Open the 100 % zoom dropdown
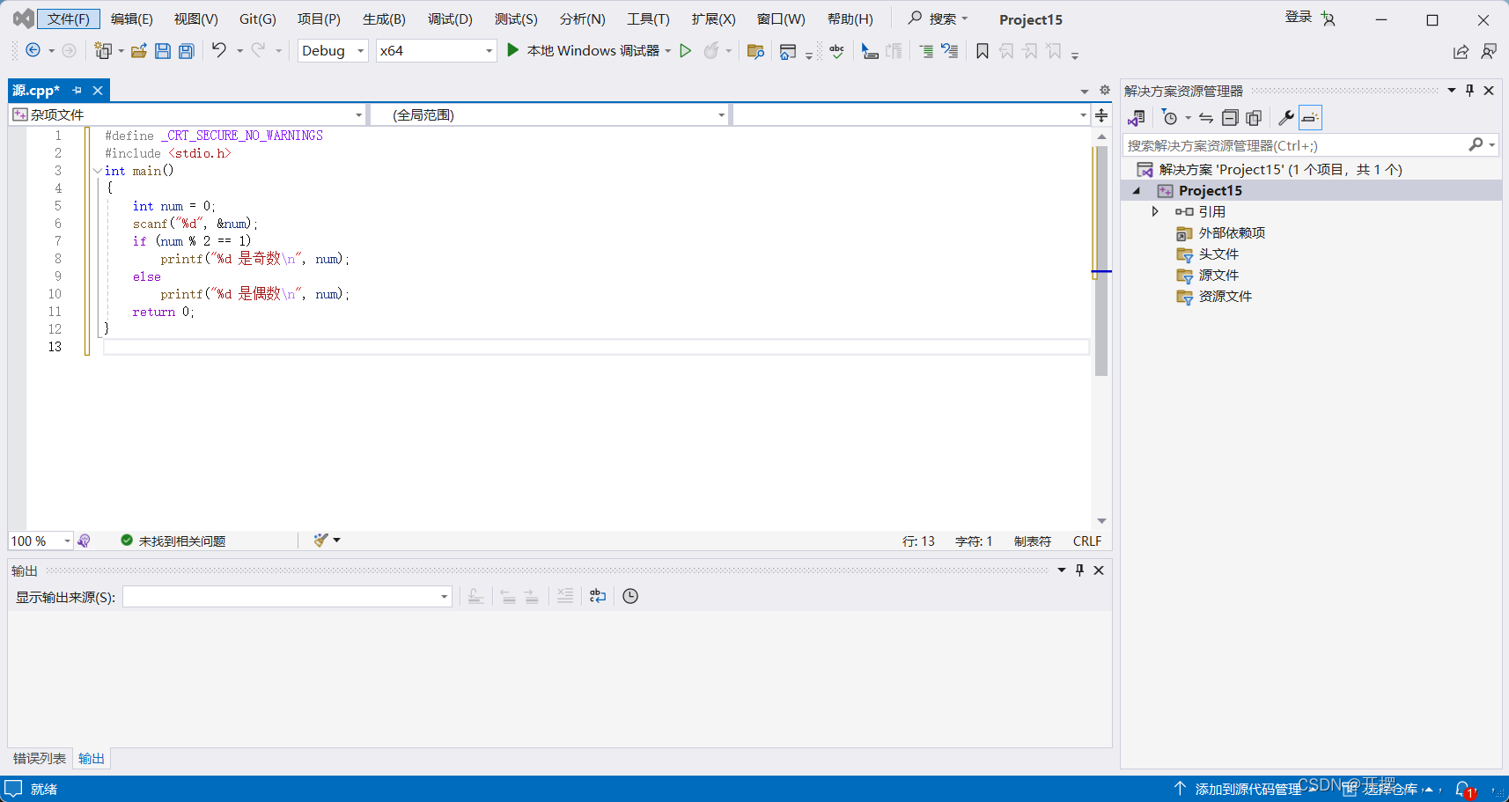The image size is (1509, 802). click(40, 541)
